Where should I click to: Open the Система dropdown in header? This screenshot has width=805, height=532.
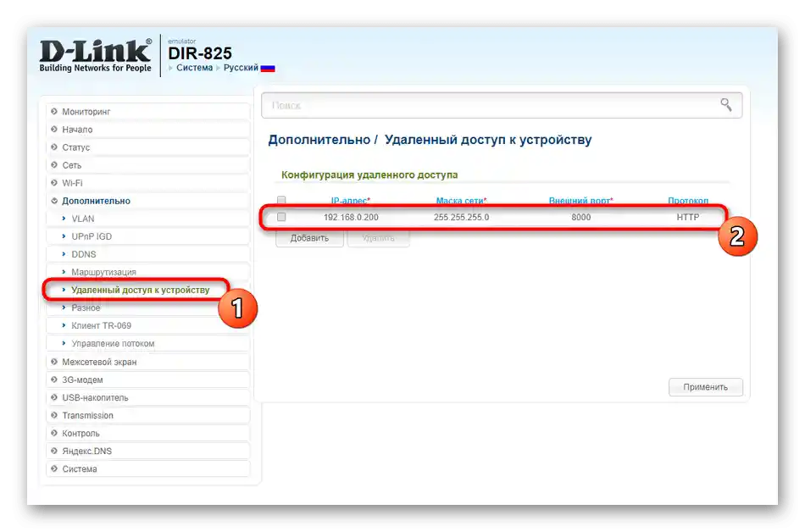pos(194,68)
